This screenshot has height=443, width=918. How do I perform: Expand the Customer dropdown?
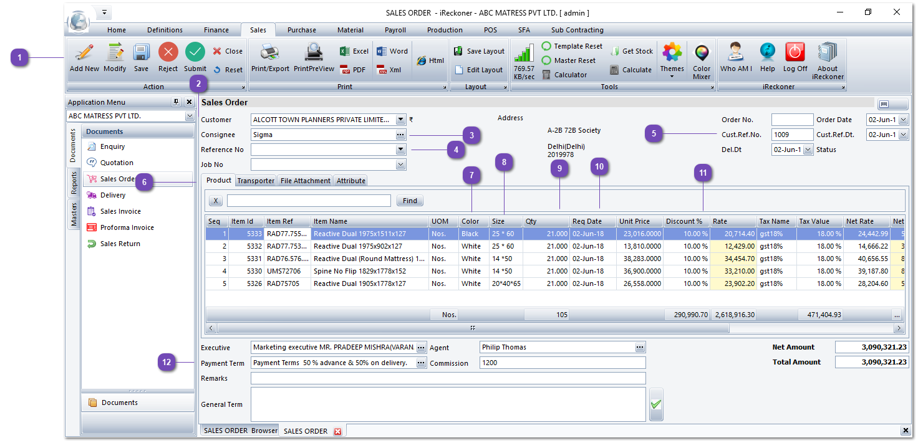tap(400, 120)
